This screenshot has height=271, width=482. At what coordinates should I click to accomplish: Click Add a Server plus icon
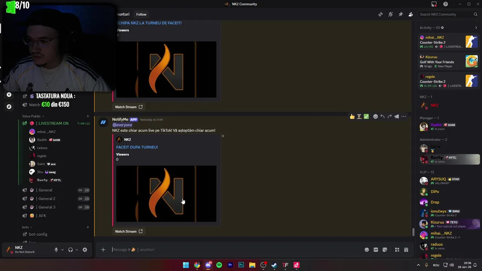[x=9, y=94]
